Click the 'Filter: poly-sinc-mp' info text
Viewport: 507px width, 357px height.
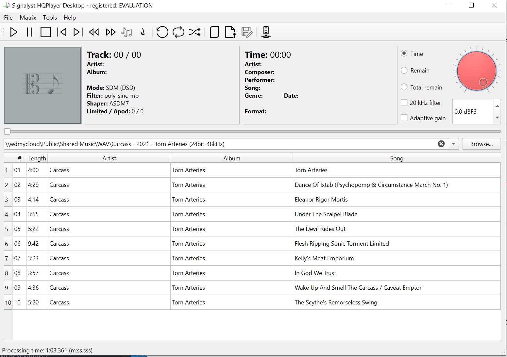coord(113,96)
